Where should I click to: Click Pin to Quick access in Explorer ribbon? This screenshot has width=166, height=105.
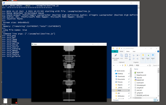click(116, 57)
